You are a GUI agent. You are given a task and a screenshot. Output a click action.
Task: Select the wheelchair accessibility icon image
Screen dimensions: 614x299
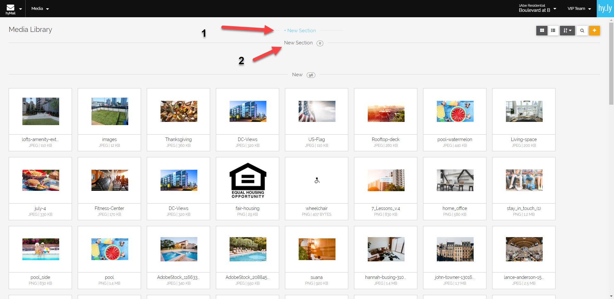(317, 180)
